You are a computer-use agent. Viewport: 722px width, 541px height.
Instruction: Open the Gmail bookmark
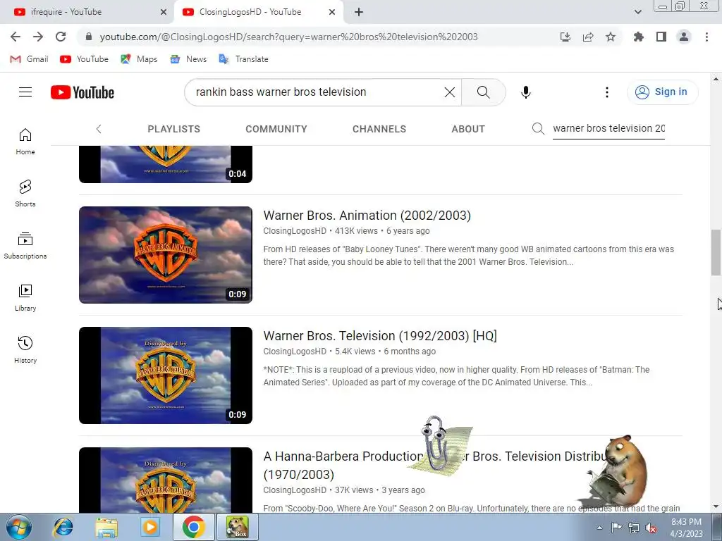[29, 59]
